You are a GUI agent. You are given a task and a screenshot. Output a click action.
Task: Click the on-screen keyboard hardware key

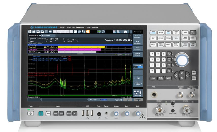coord(61,114)
